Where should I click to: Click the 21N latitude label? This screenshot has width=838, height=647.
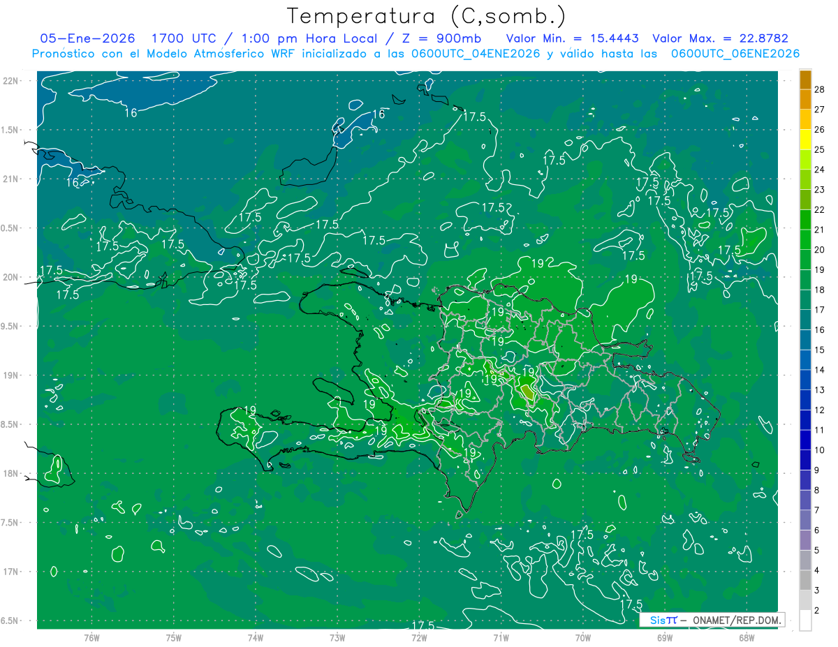pyautogui.click(x=10, y=179)
